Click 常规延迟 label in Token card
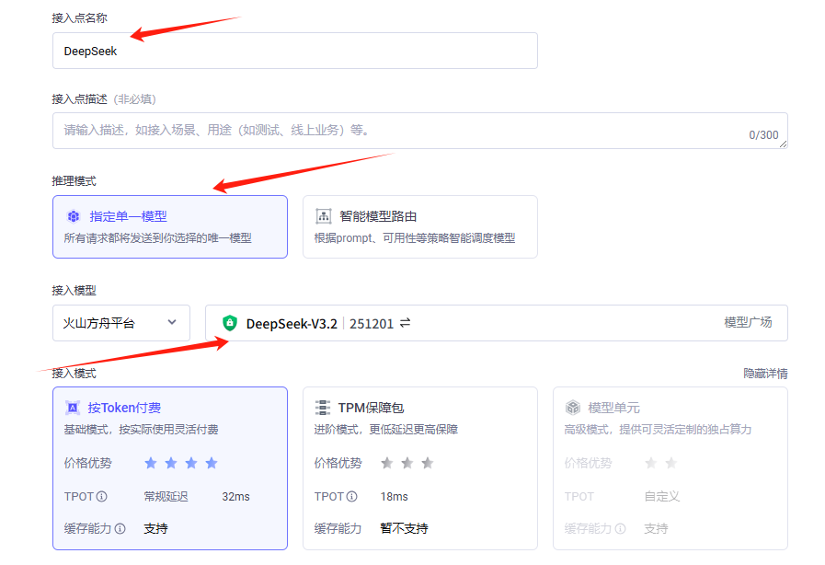The width and height of the screenshot is (825, 565). pyautogui.click(x=166, y=497)
